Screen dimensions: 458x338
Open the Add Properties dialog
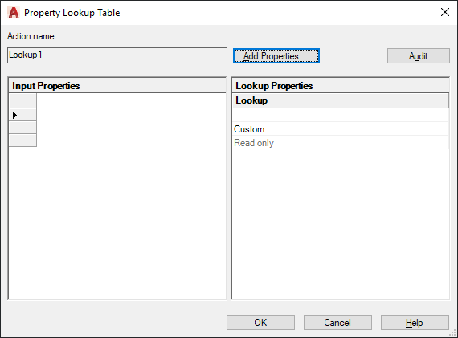point(276,55)
